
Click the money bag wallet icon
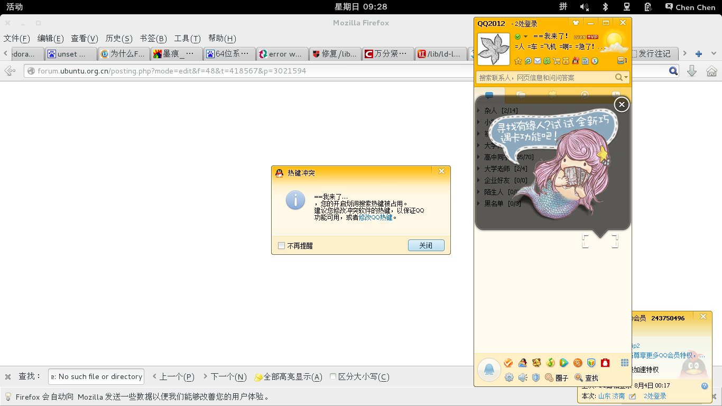566,61
